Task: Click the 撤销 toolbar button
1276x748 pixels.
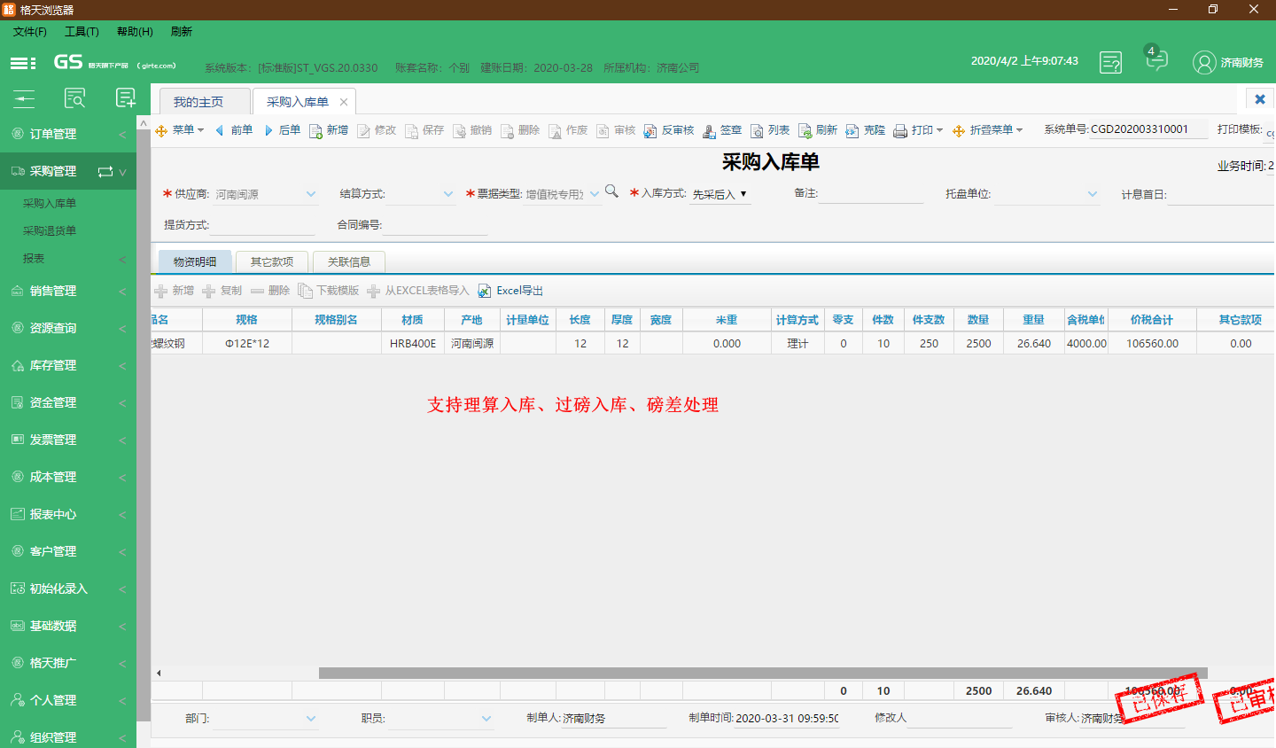Action: coord(472,130)
